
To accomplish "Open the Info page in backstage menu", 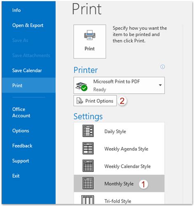I will click(16, 10).
